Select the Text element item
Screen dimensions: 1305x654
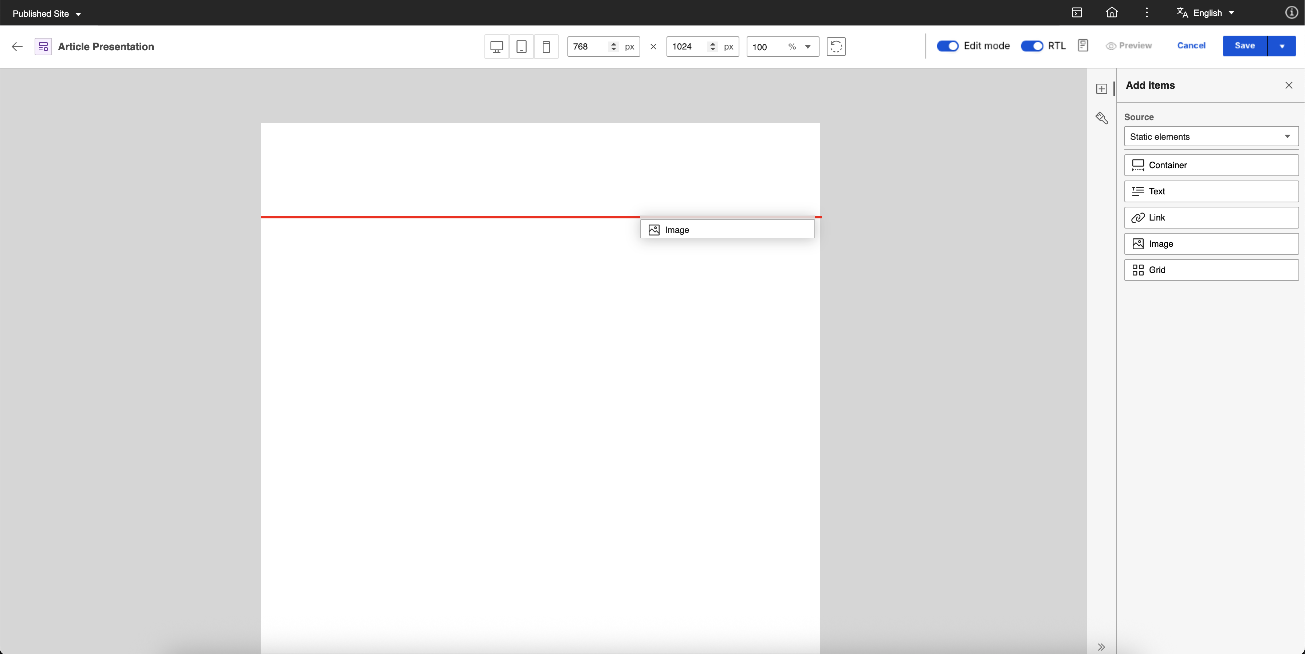pyautogui.click(x=1211, y=191)
